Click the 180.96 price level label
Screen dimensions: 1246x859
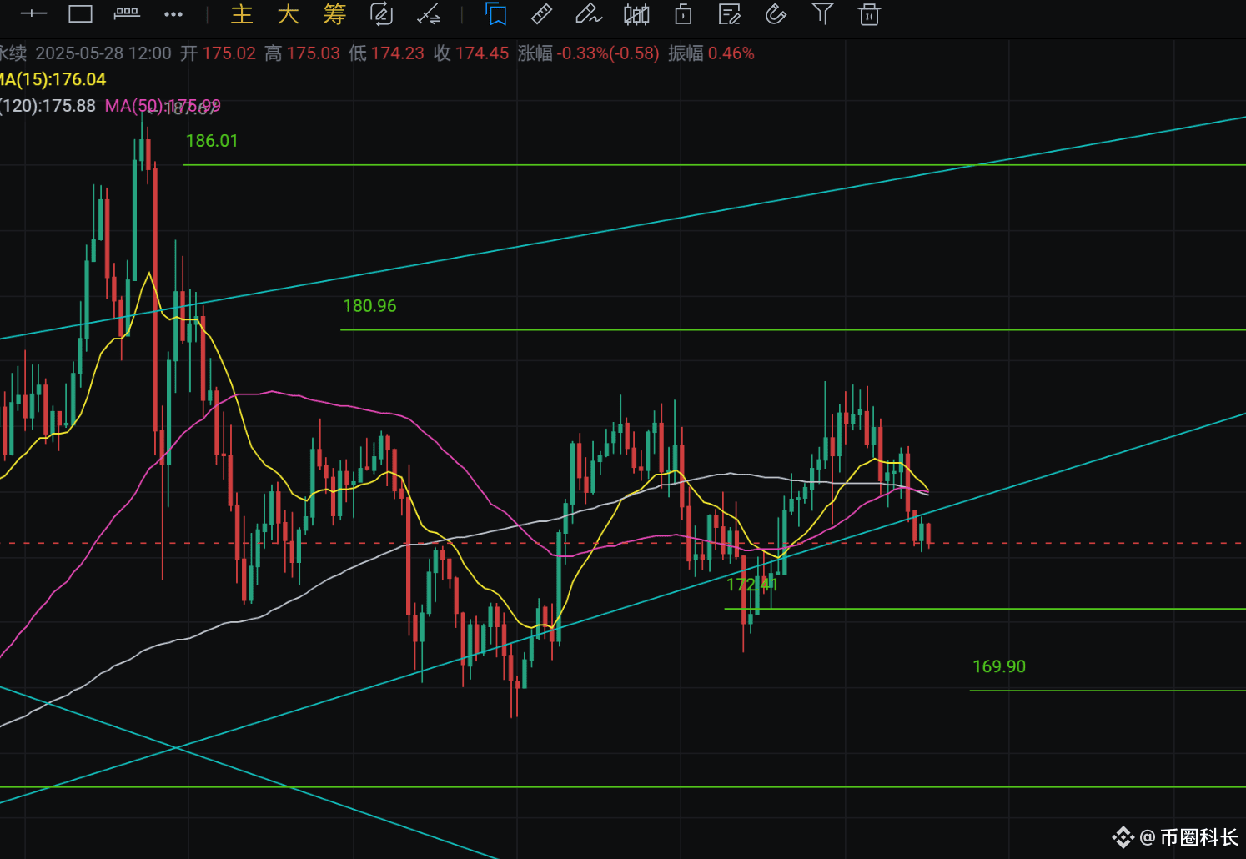tap(369, 306)
